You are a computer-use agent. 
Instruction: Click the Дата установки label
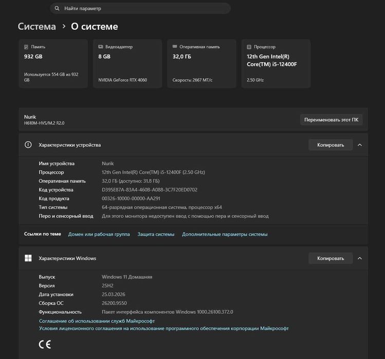(56, 294)
